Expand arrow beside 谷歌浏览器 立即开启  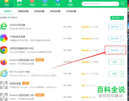point(122,50)
